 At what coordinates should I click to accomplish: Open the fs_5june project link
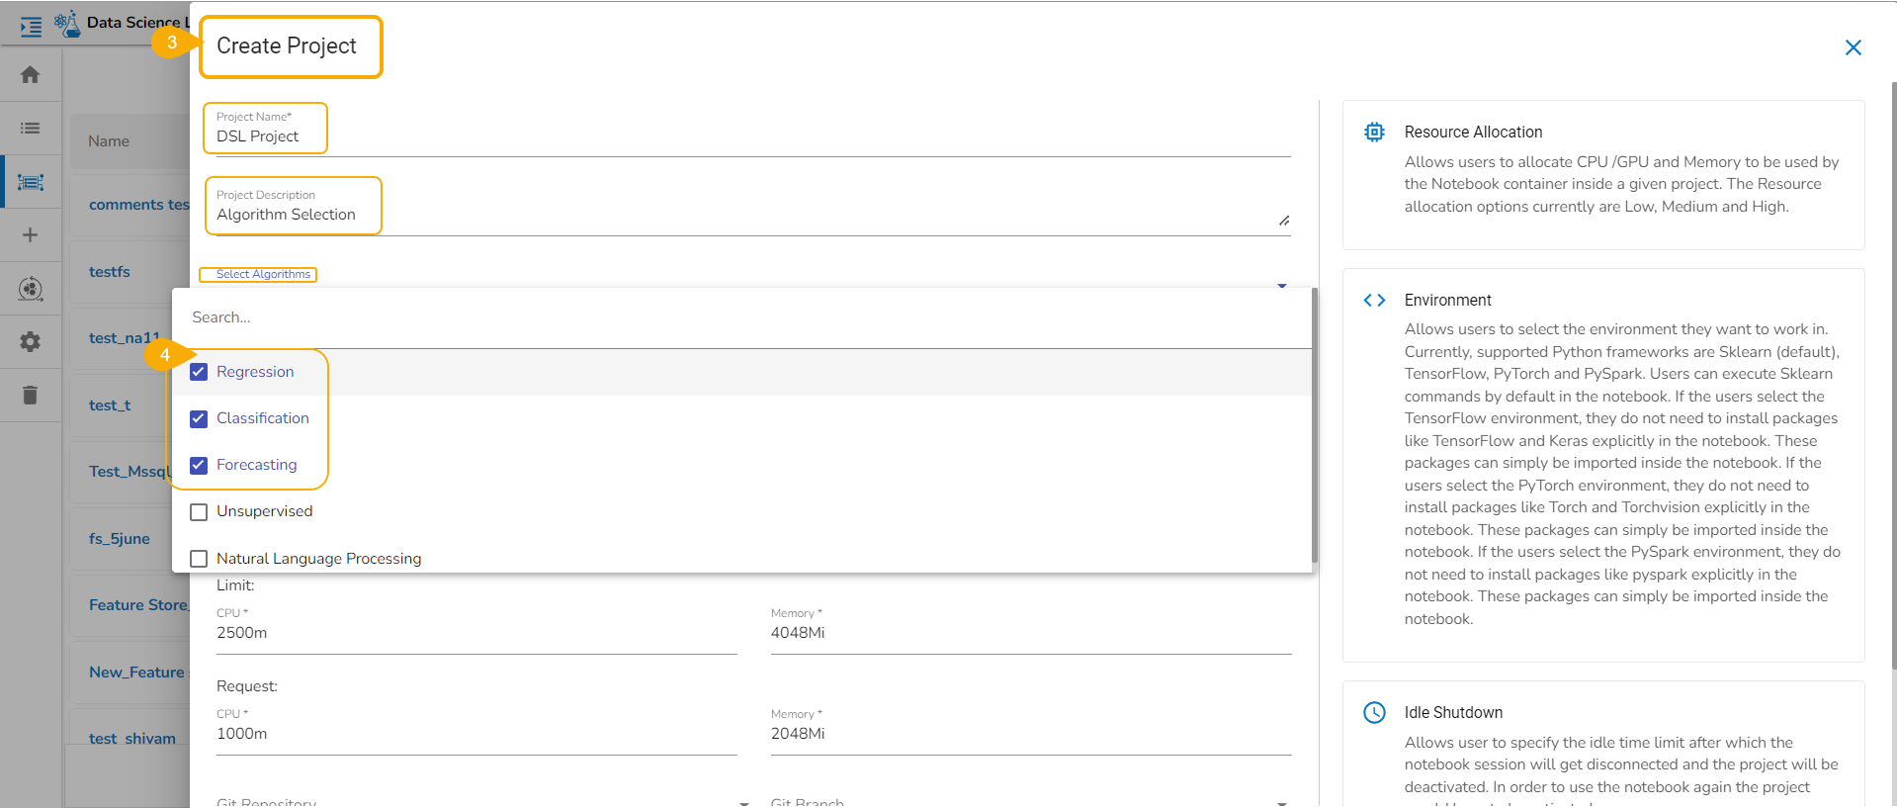point(120,539)
